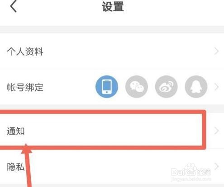Expand the 通知 chevron arrow
Image resolution: width=224 pixels, height=187 pixels.
[216, 131]
